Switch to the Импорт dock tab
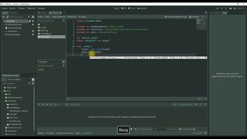The height and width of the screenshot is (139, 247). (14, 13)
